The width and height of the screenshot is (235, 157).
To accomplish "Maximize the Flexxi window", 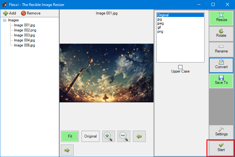I will (x=213, y=4).
